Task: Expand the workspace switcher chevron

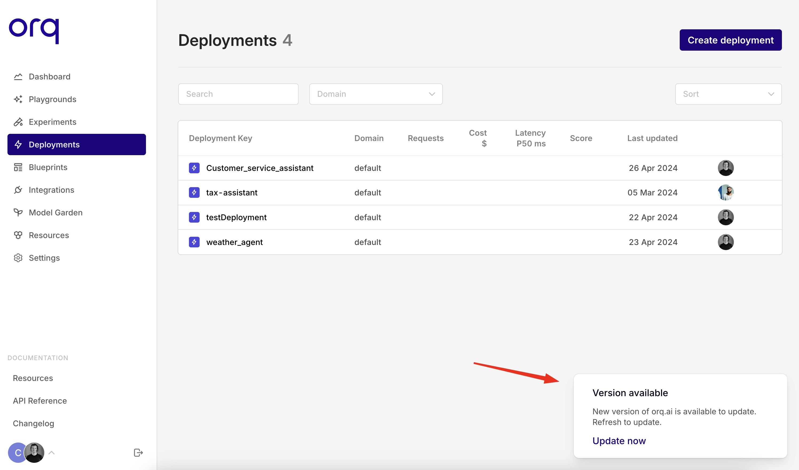Action: (x=52, y=453)
